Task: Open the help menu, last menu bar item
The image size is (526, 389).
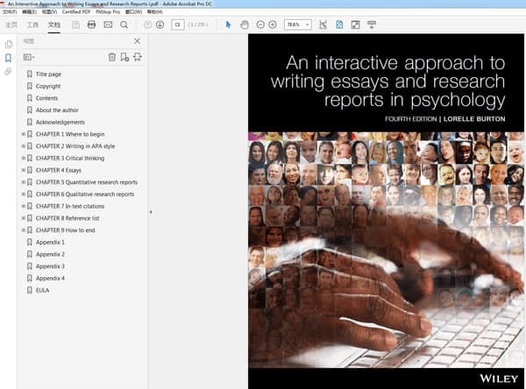Action: point(154,11)
